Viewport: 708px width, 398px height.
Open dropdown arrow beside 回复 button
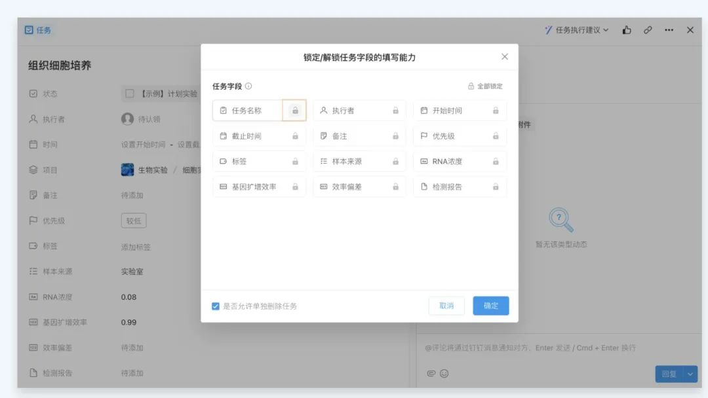[690, 374]
